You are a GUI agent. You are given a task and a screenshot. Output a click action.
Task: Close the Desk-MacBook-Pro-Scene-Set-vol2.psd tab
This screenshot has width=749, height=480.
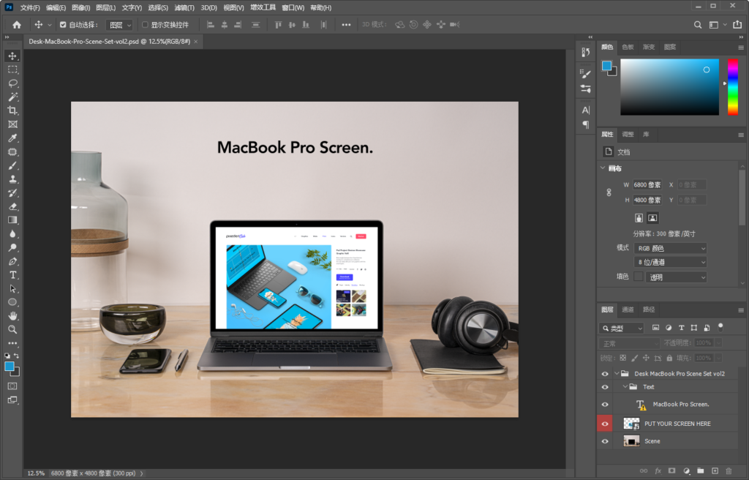196,42
